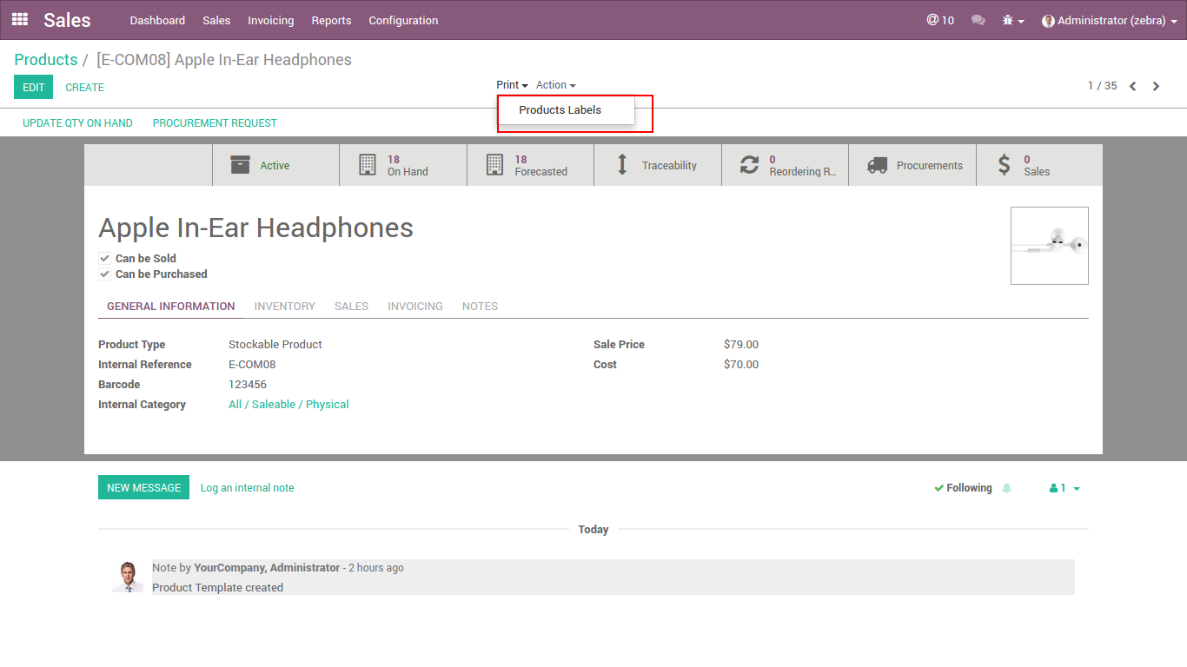Click the $70.00 cost value
Viewport: 1187px width, 667px height.
pyautogui.click(x=741, y=365)
